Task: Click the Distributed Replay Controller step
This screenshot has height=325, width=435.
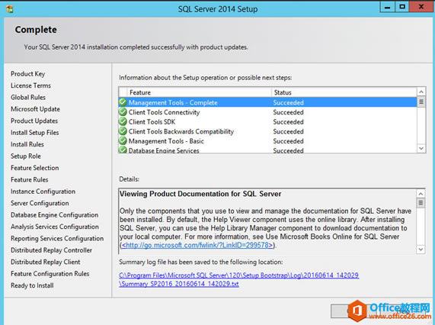Action: click(x=51, y=250)
